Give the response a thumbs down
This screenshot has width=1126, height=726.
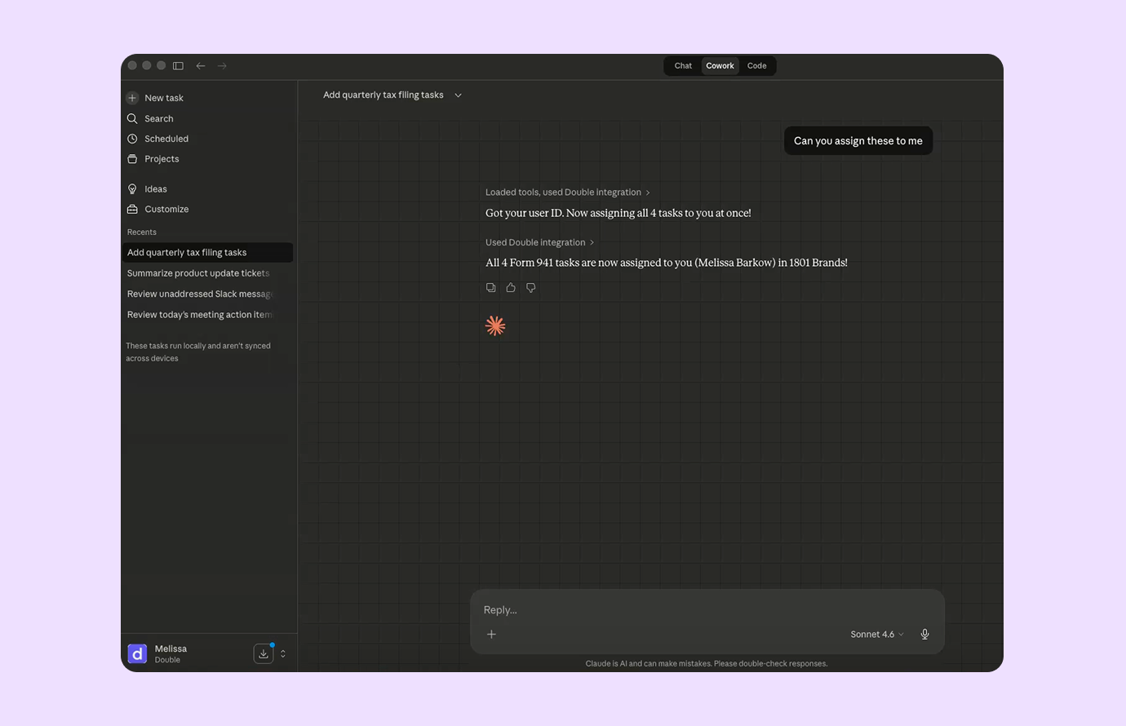tap(531, 288)
